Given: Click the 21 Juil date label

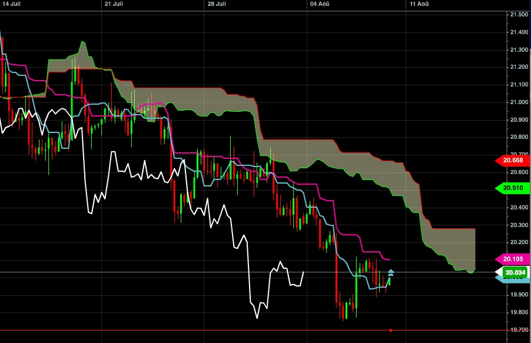Looking at the screenshot, I should point(113,4).
